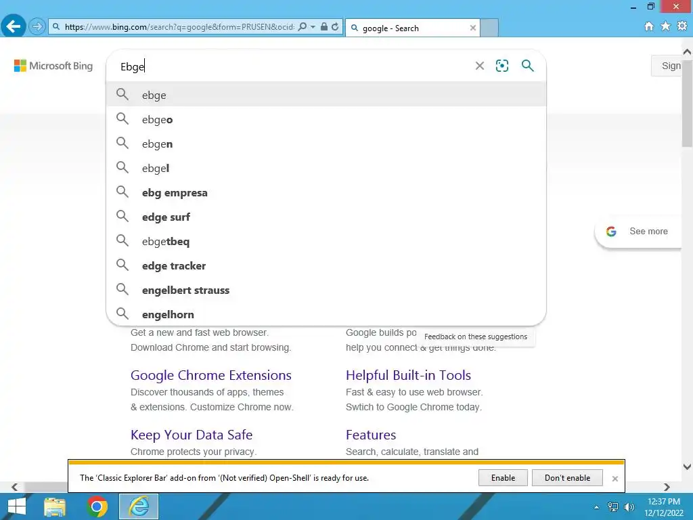Click the vertical scrollbar up arrow
Screen dimensions: 693x520
[687, 51]
